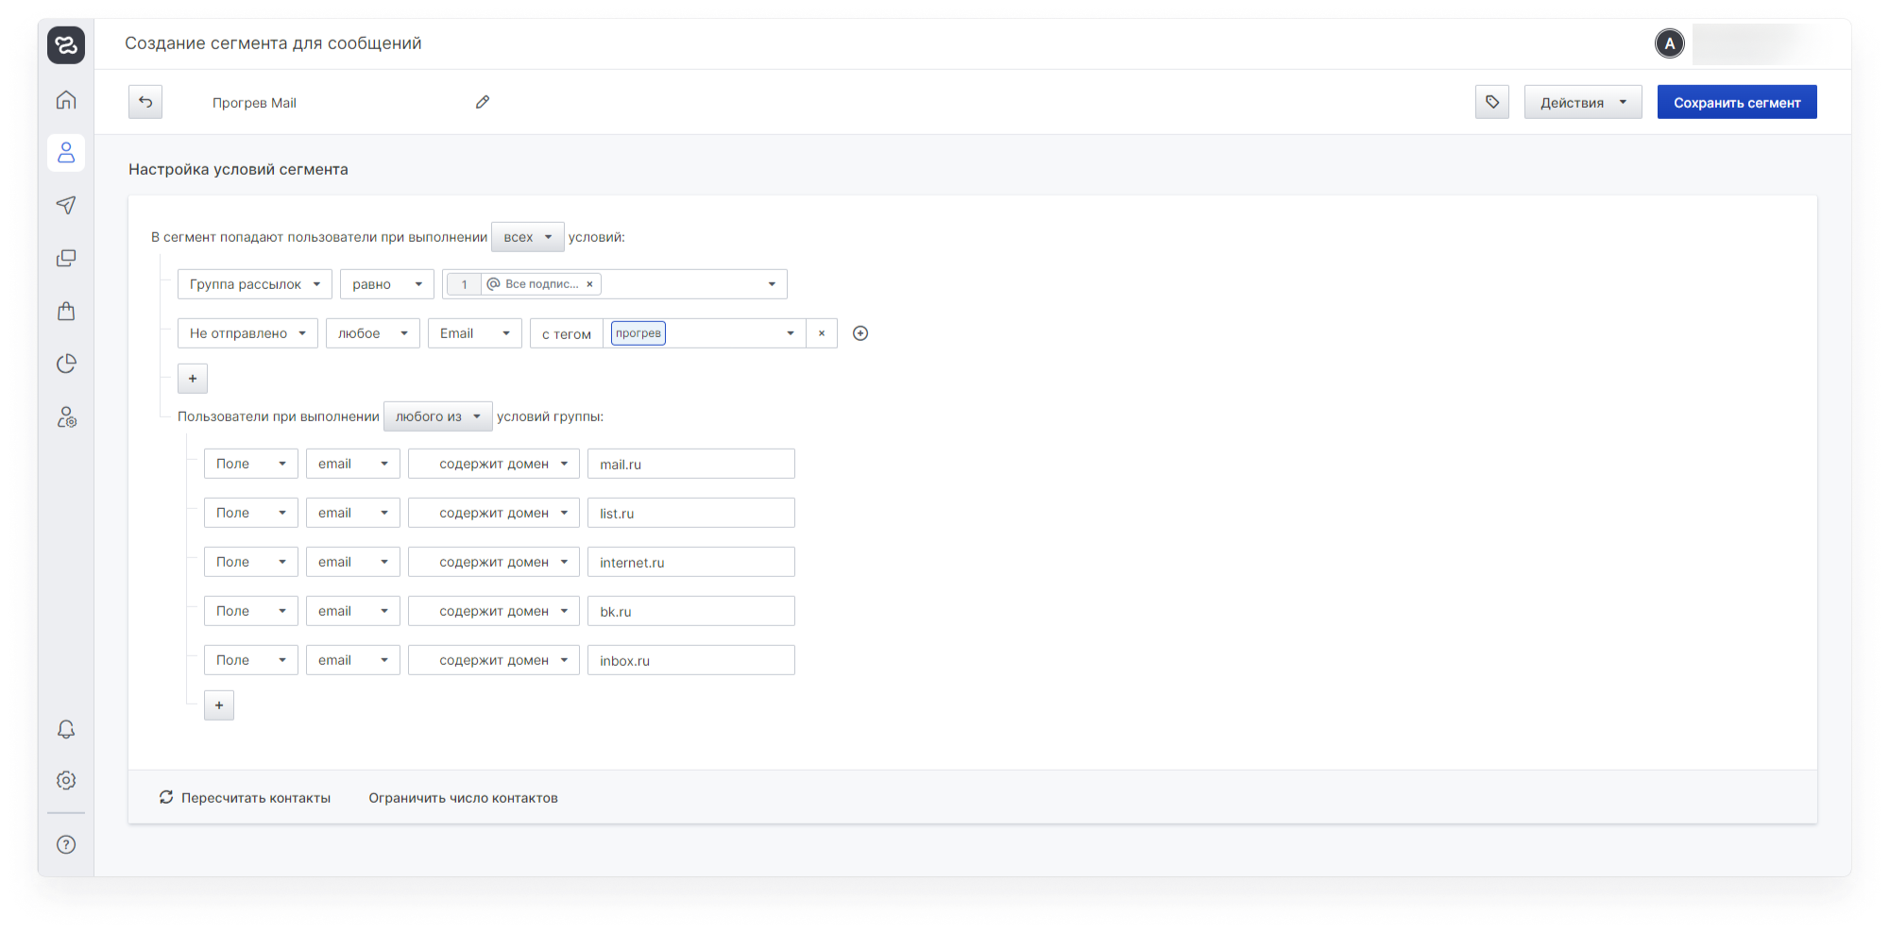Click the segment name Прогрев Mail
The height and width of the screenshot is (933, 1889).
pyautogui.click(x=254, y=103)
